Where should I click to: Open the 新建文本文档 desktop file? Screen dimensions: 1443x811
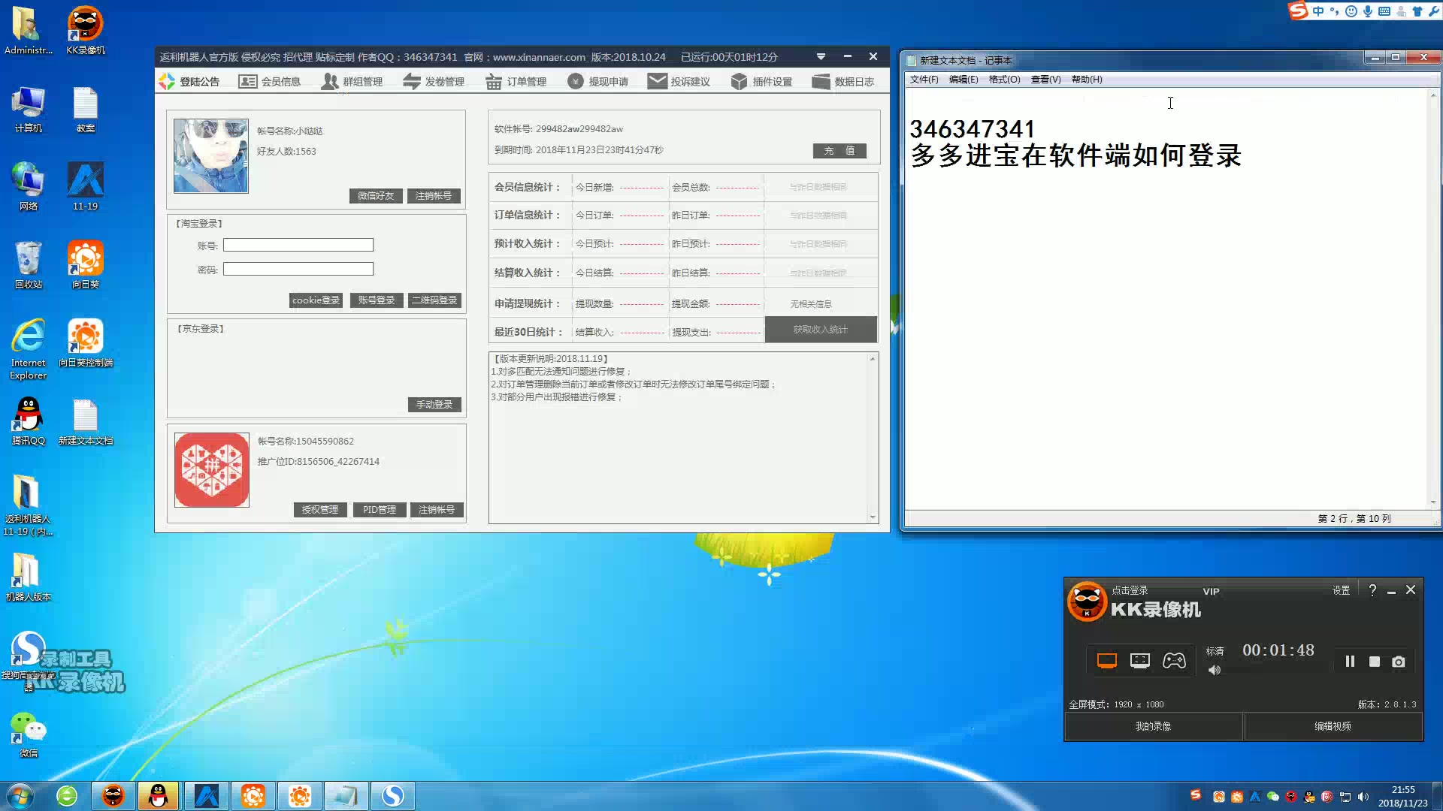(86, 421)
